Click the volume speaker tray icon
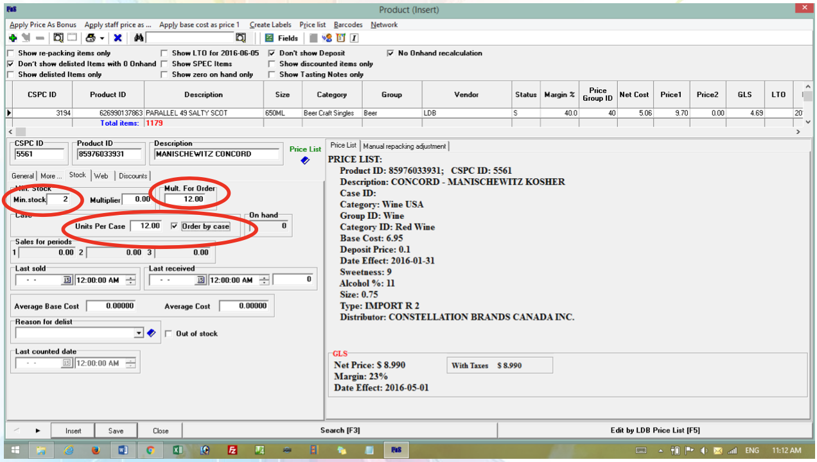The image size is (817, 462). (x=703, y=450)
